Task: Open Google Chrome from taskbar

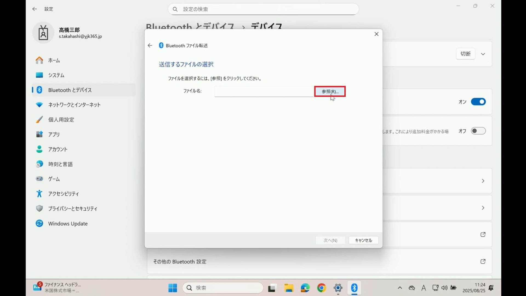Action: (321, 288)
